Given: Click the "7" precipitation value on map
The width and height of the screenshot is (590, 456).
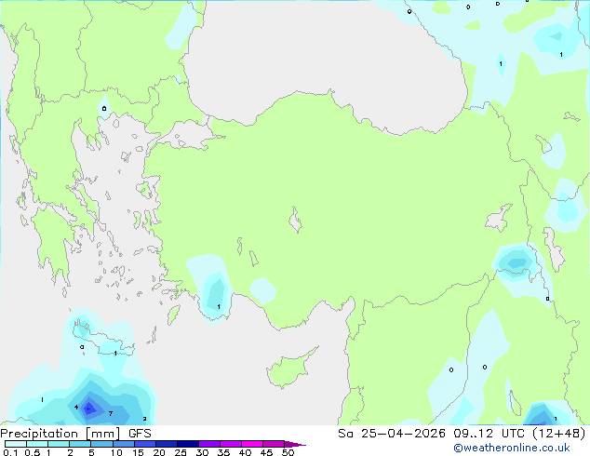Looking at the screenshot, I should point(110,413).
